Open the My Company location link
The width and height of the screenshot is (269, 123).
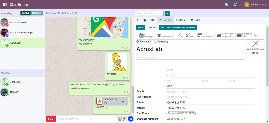[x=86, y=40]
